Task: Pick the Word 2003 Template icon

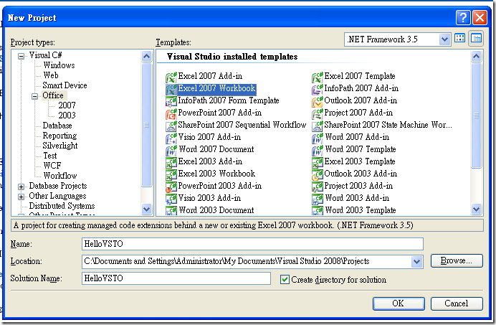Action: [x=318, y=211]
